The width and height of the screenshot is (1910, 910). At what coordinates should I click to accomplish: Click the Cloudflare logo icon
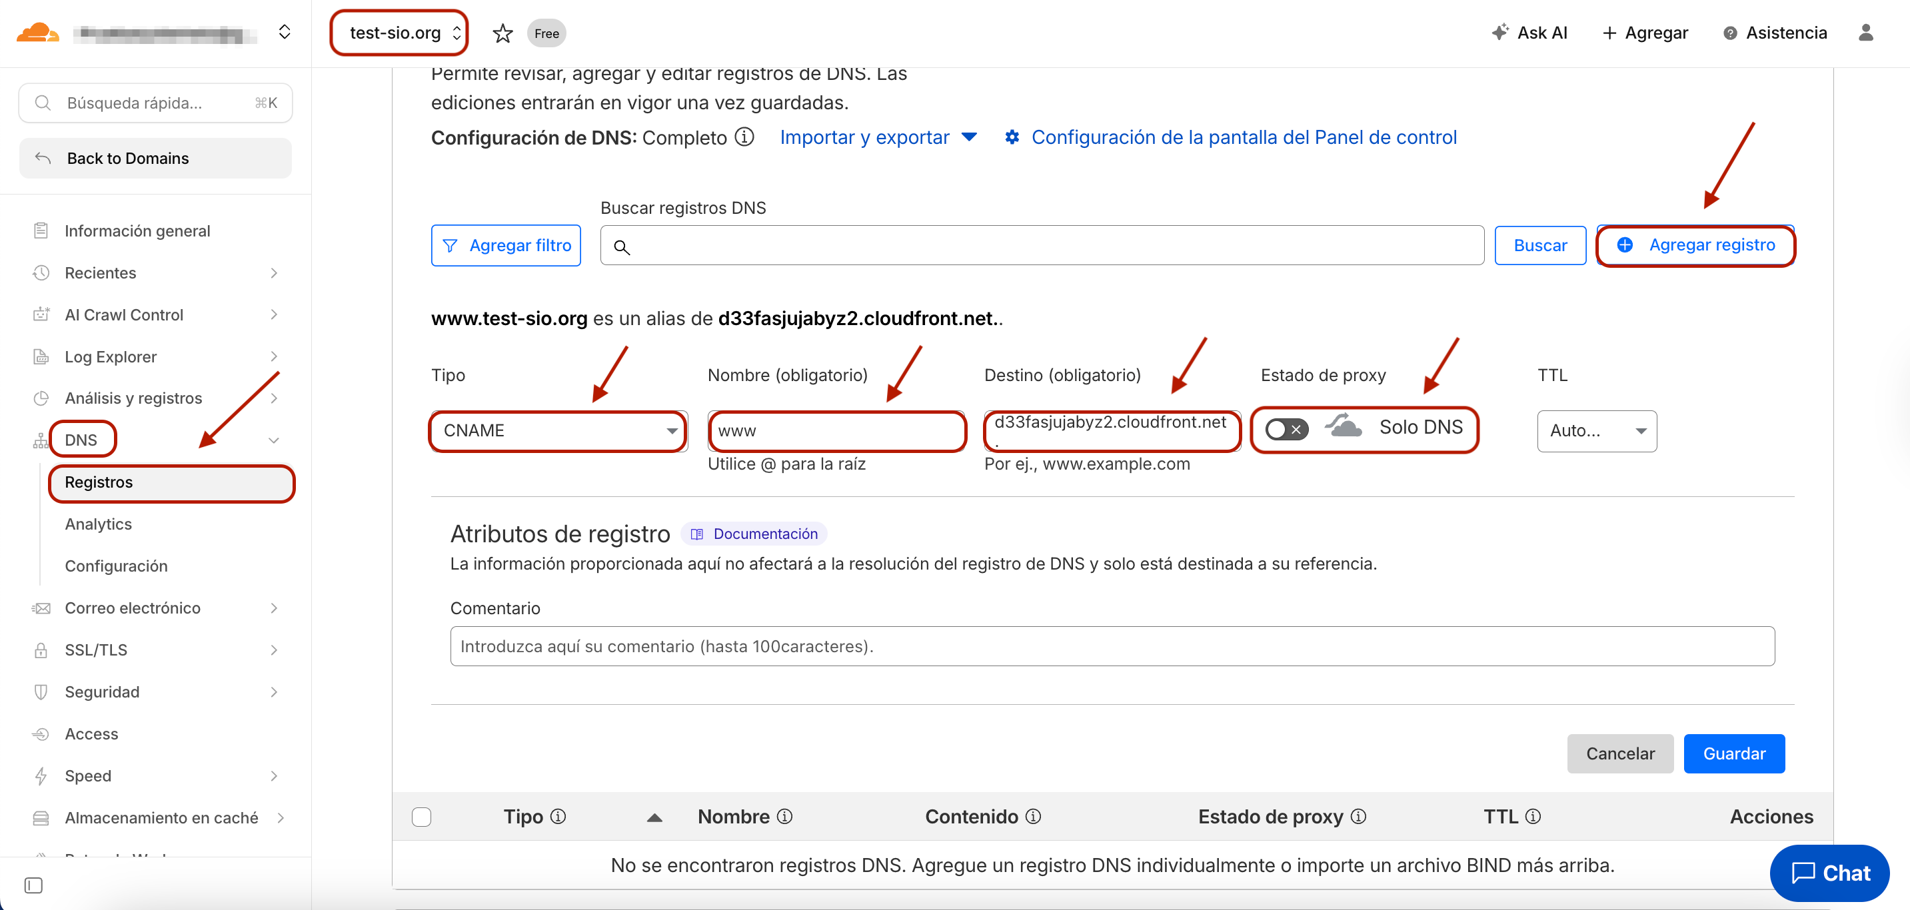tap(37, 33)
